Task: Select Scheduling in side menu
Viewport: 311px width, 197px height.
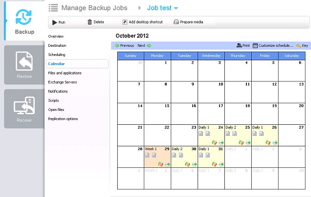Action: [x=56, y=55]
